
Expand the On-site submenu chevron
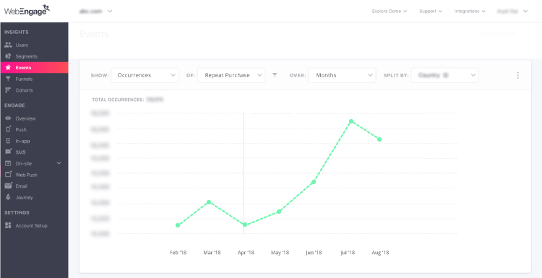59,163
